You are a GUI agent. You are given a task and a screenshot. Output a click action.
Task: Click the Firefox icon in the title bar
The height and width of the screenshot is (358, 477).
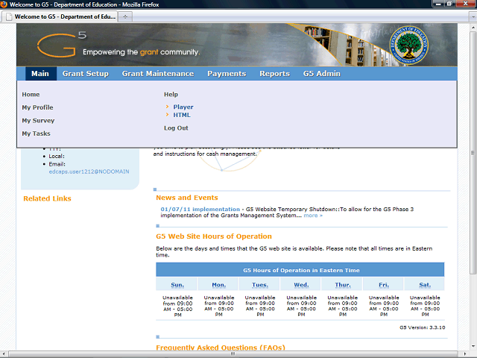[x=4, y=4]
